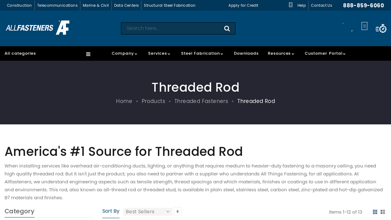Click Apply for Credit
This screenshot has width=391, height=220.
[x=243, y=5]
